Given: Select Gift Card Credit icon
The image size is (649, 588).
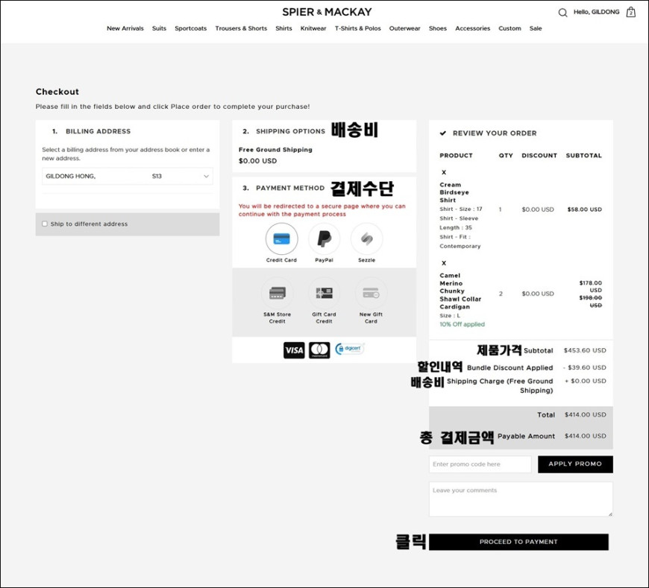Looking at the screenshot, I should click(x=324, y=293).
